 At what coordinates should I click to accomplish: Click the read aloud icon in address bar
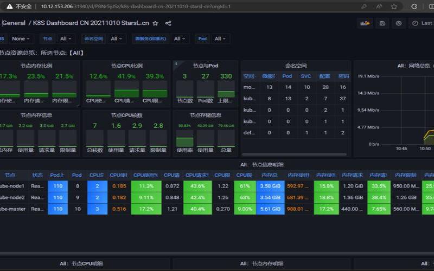[x=379, y=7]
